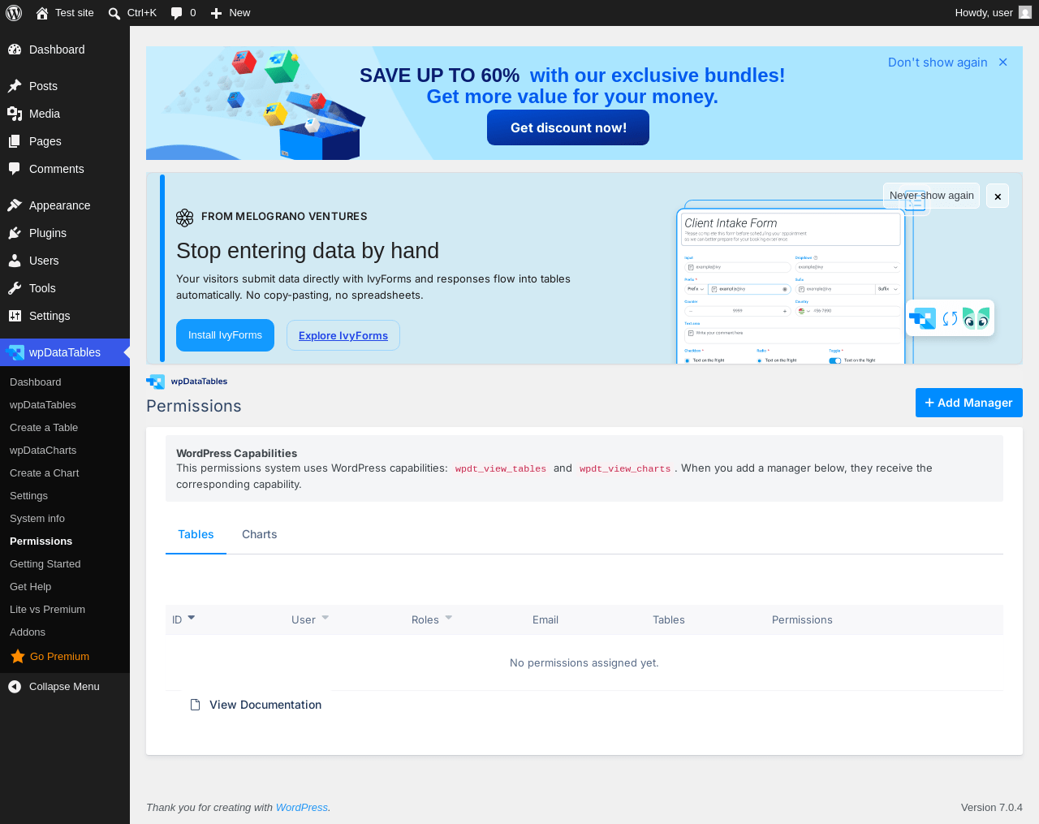Click the Settings sliders icon in sidebar

tap(15, 316)
